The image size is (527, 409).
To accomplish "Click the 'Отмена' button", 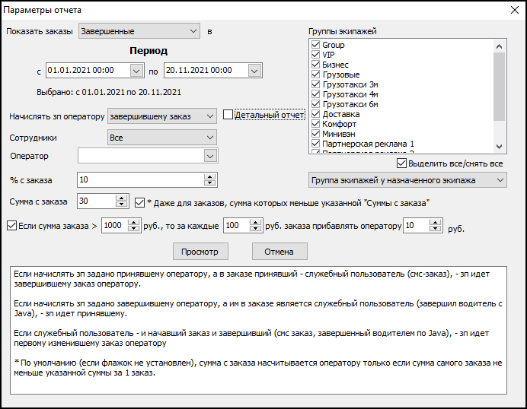I will [x=279, y=252].
